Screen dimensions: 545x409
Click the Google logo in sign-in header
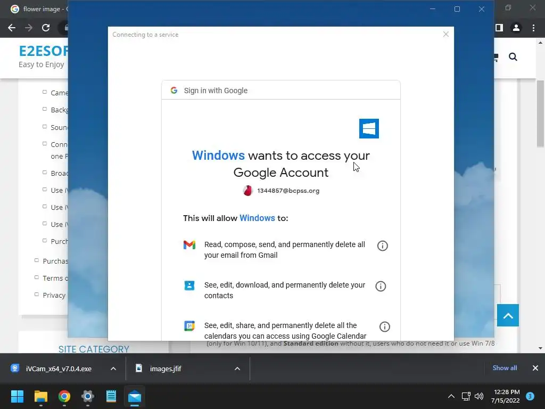(x=174, y=91)
